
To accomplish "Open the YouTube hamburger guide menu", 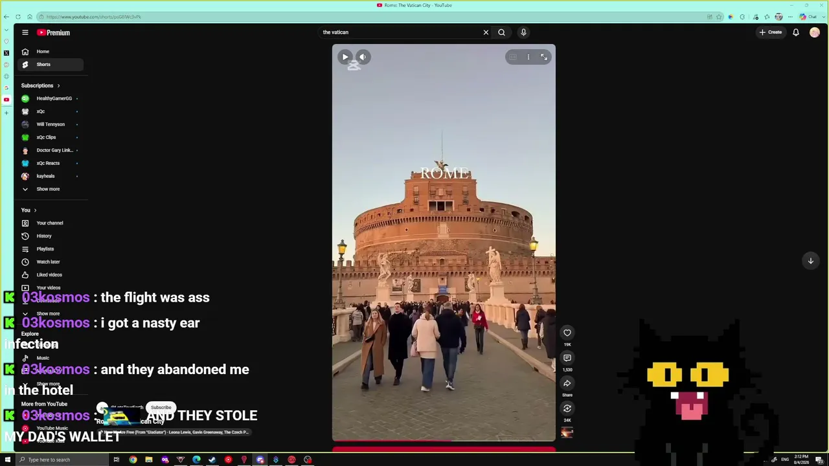I will click(25, 32).
